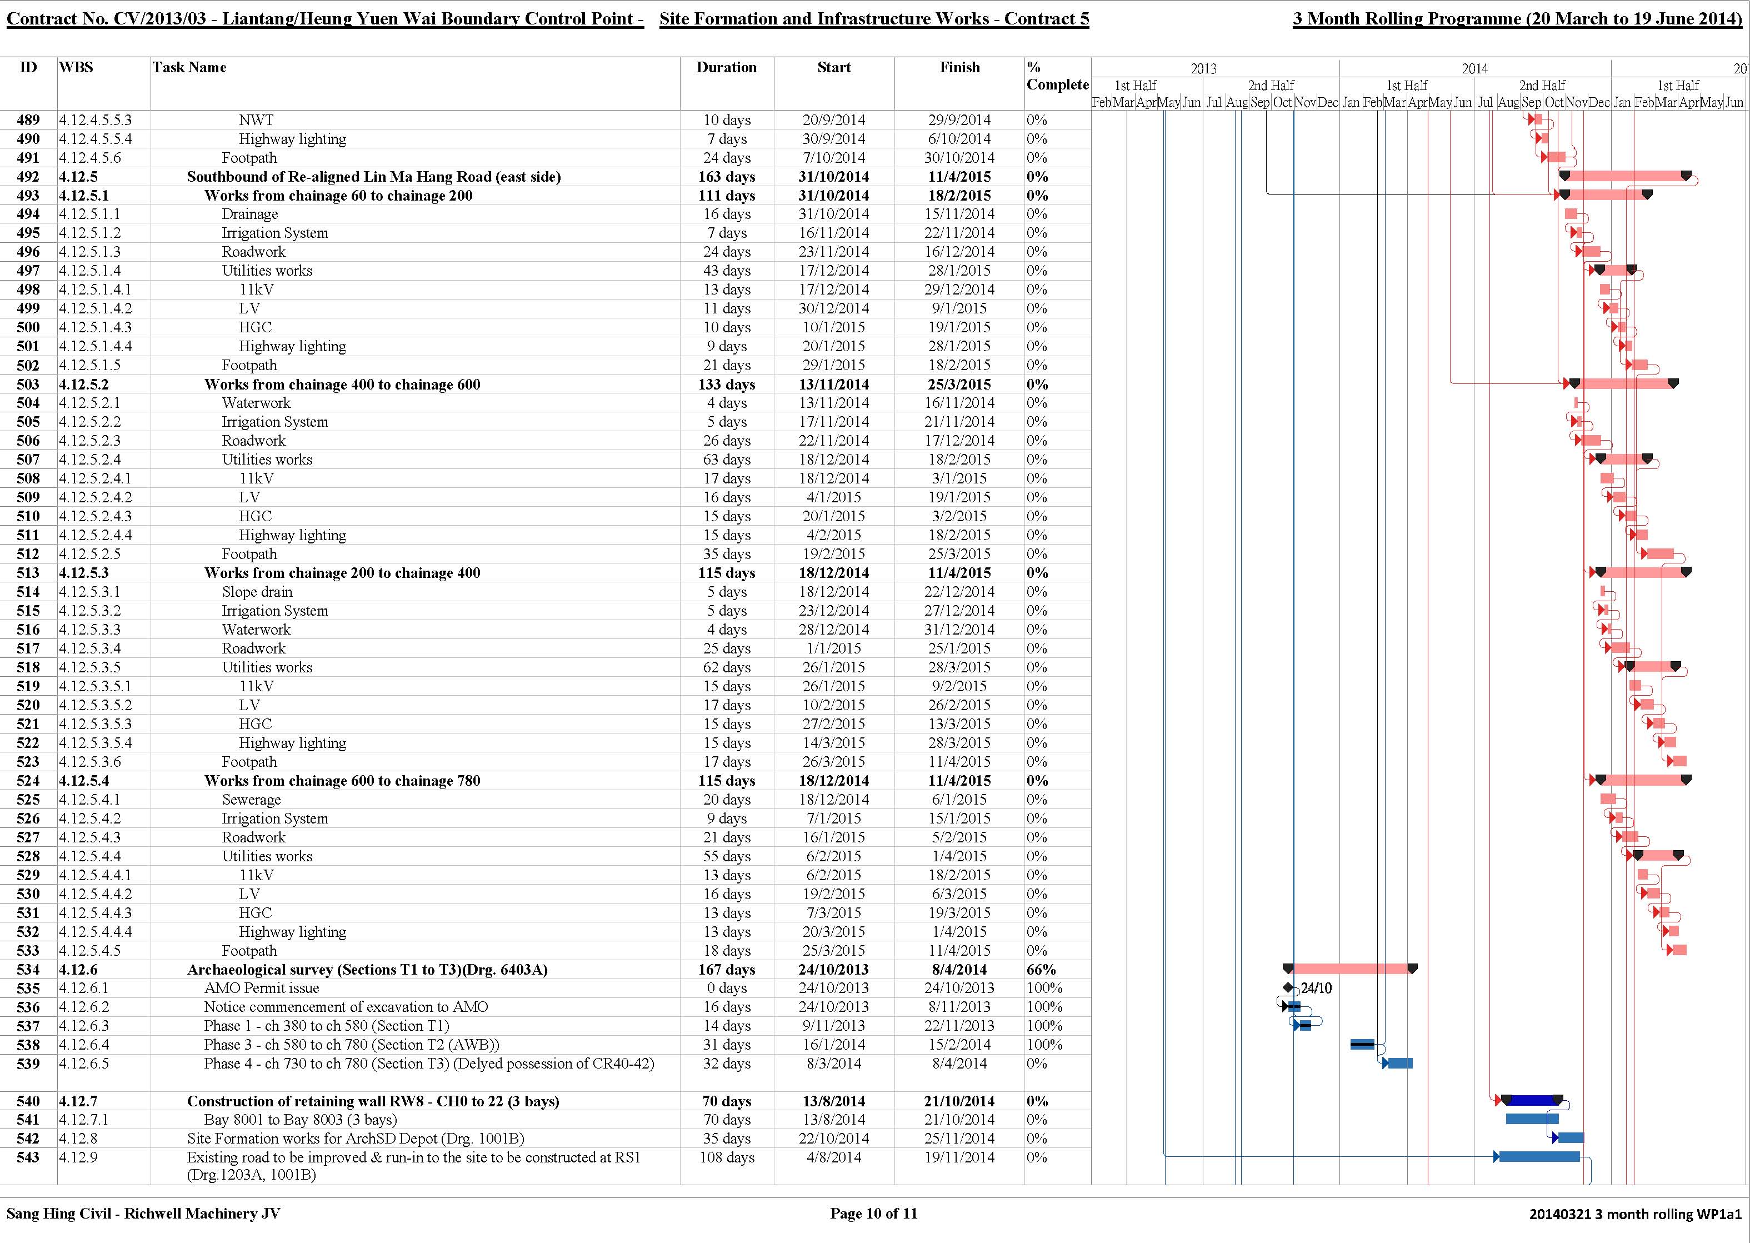
Task: Click ID number 540
Action: point(28,1101)
